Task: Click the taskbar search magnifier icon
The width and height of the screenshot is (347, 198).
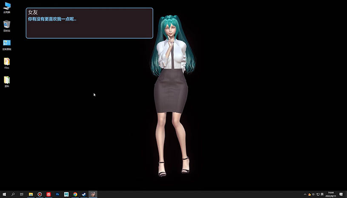Action: pos(13,194)
